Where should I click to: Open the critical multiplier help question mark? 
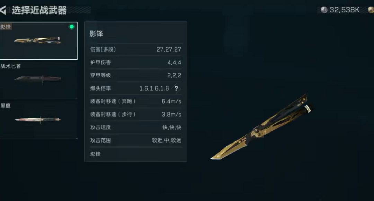click(176, 89)
